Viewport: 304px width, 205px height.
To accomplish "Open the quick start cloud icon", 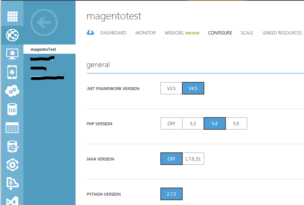I will pos(90,33).
